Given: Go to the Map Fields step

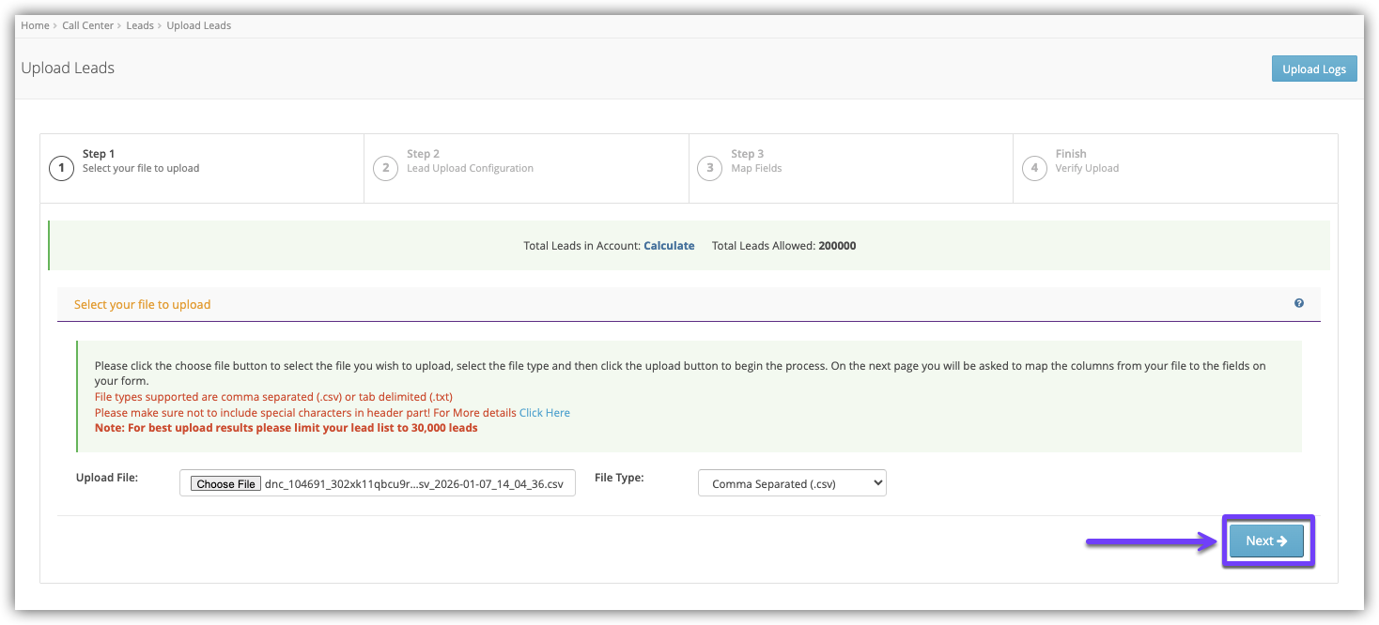Looking at the screenshot, I should click(x=756, y=168).
